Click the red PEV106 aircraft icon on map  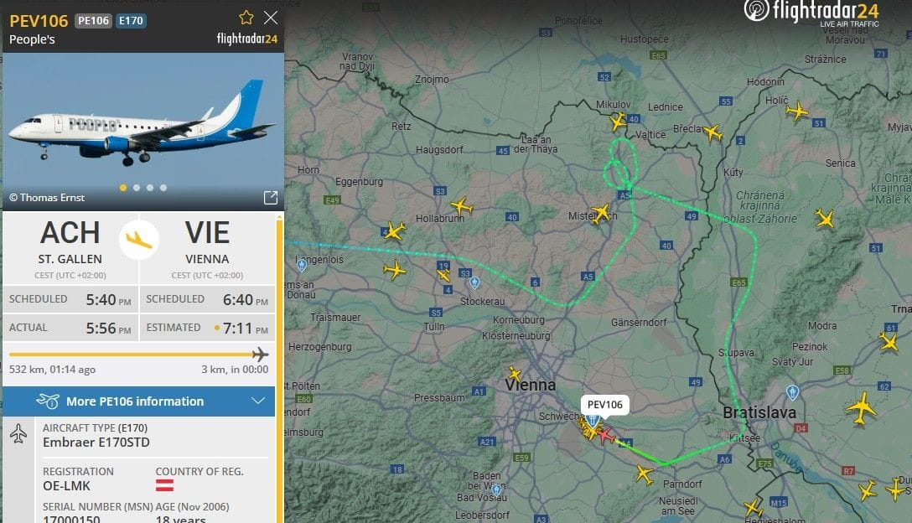605,434
